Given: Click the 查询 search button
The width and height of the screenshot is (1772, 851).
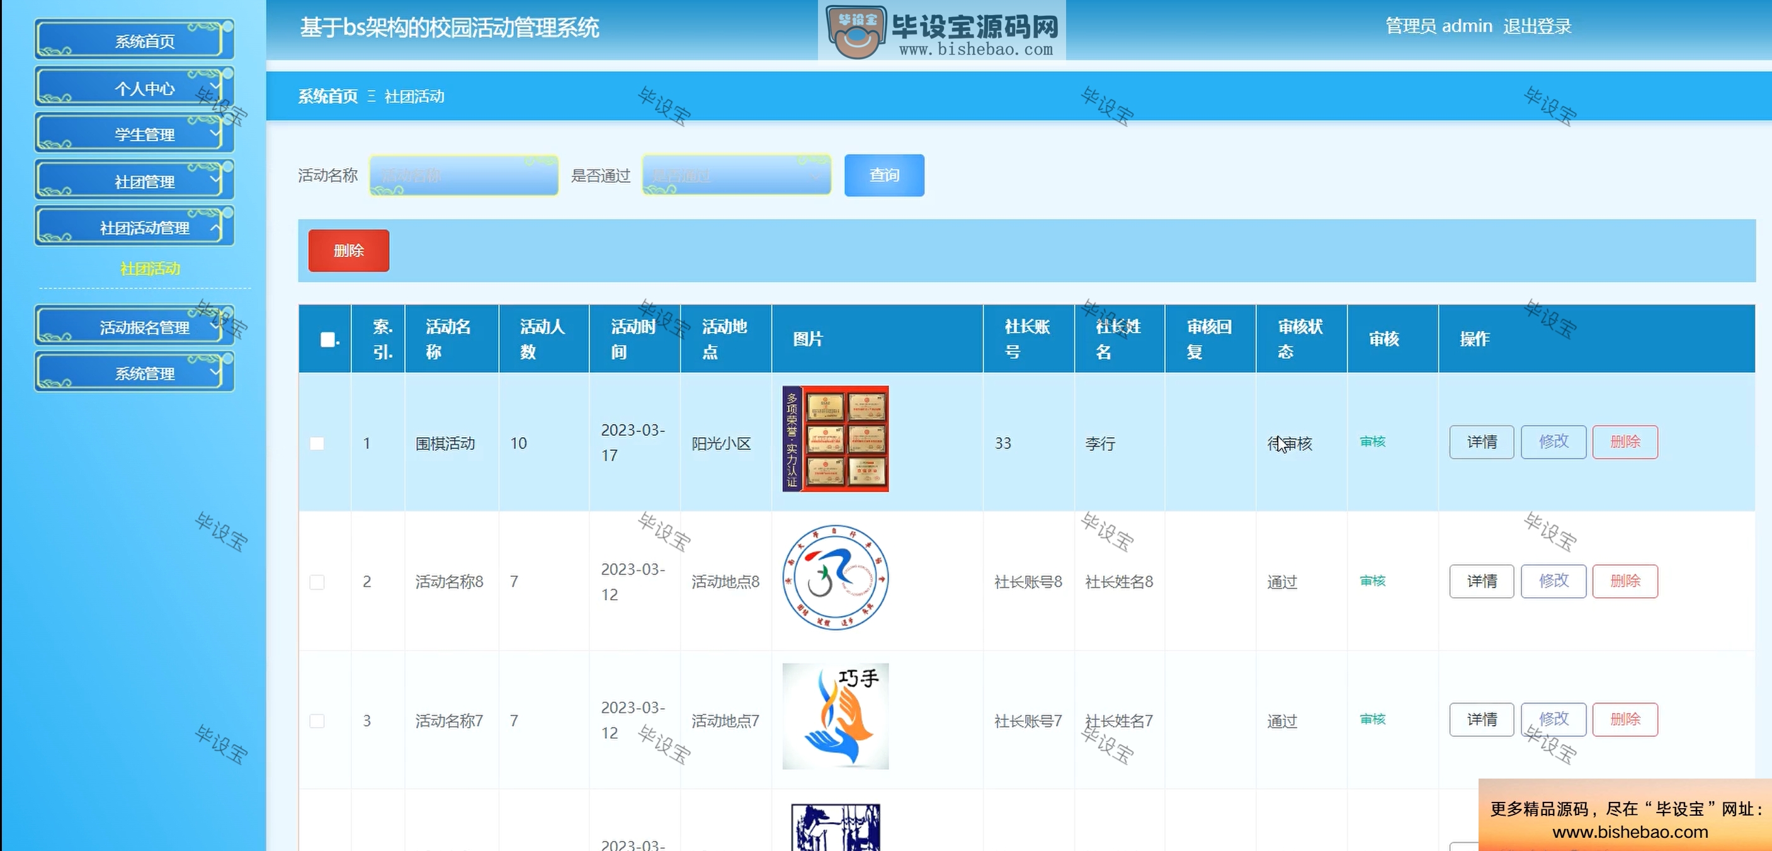Looking at the screenshot, I should click(x=884, y=176).
